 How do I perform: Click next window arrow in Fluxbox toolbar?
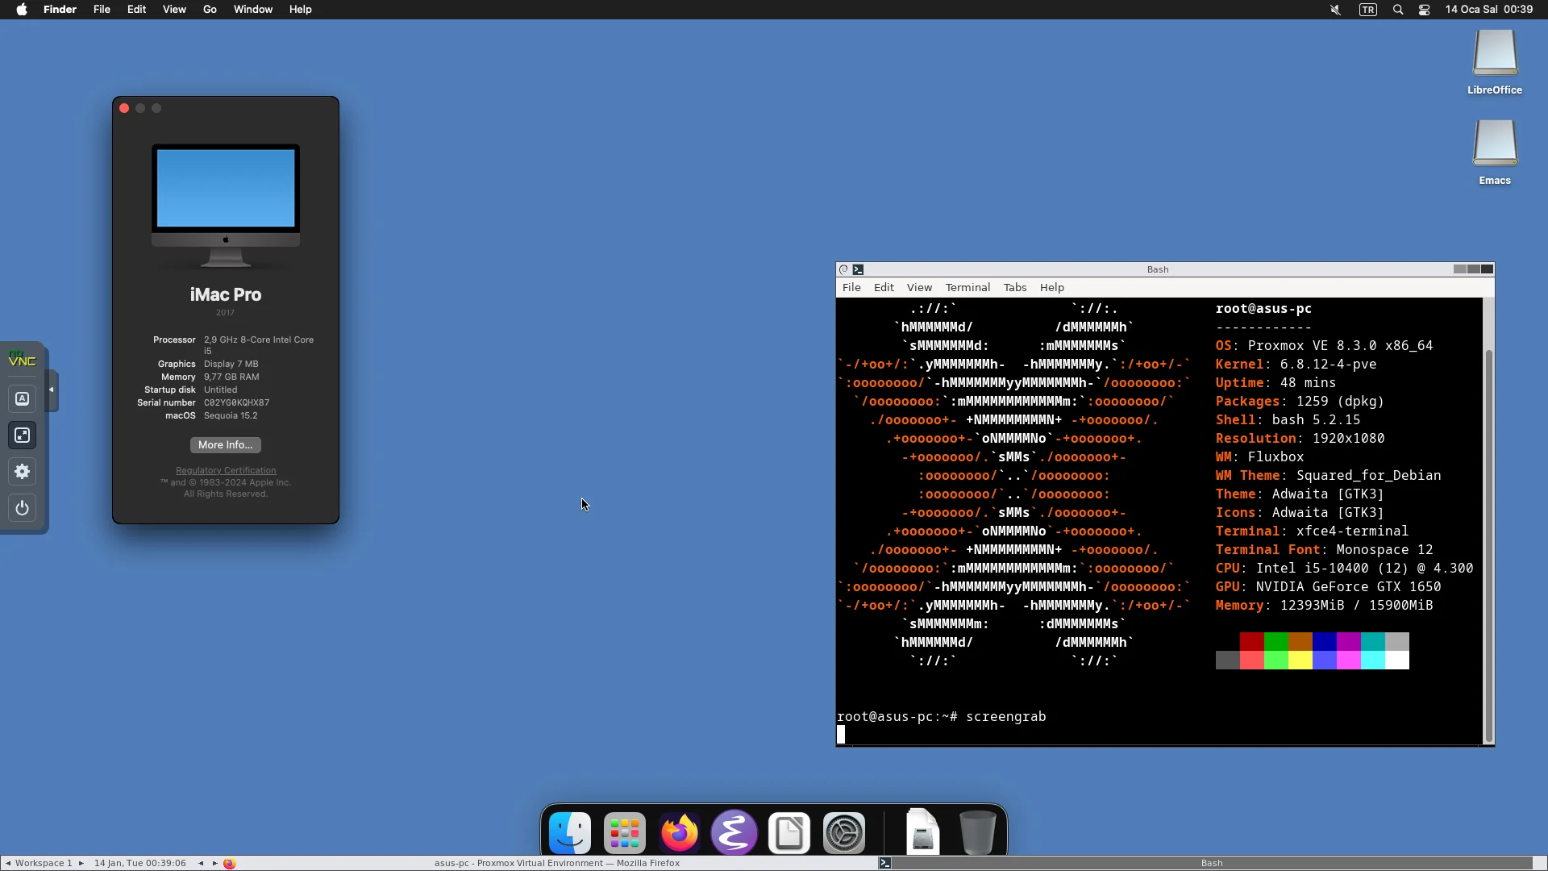point(215,863)
